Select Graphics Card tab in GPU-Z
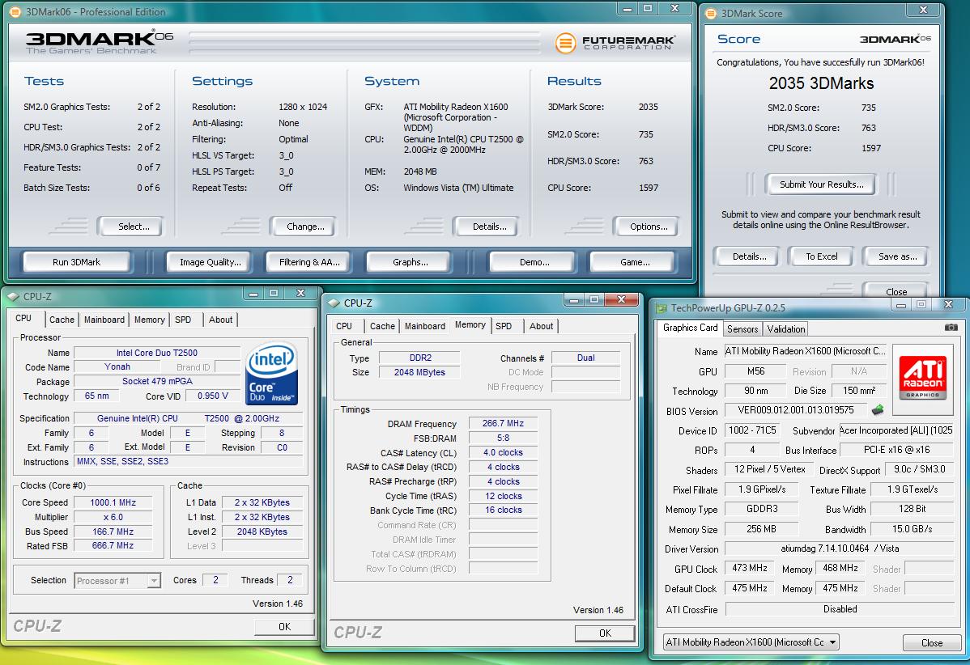The width and height of the screenshot is (970, 665). tap(691, 328)
